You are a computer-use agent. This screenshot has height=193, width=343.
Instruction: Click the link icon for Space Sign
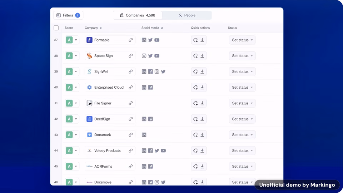(131, 56)
